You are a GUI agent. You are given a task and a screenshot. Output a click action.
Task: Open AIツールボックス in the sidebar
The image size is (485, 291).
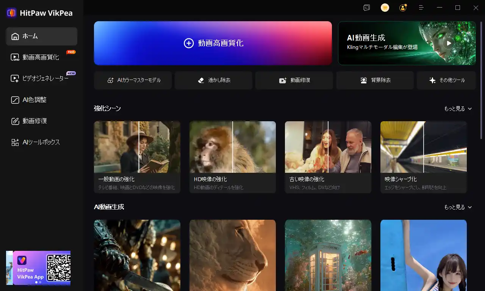(x=42, y=142)
